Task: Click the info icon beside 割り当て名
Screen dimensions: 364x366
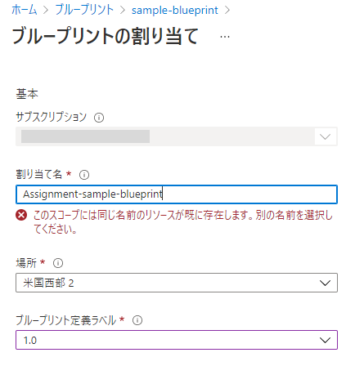Action: [84, 175]
